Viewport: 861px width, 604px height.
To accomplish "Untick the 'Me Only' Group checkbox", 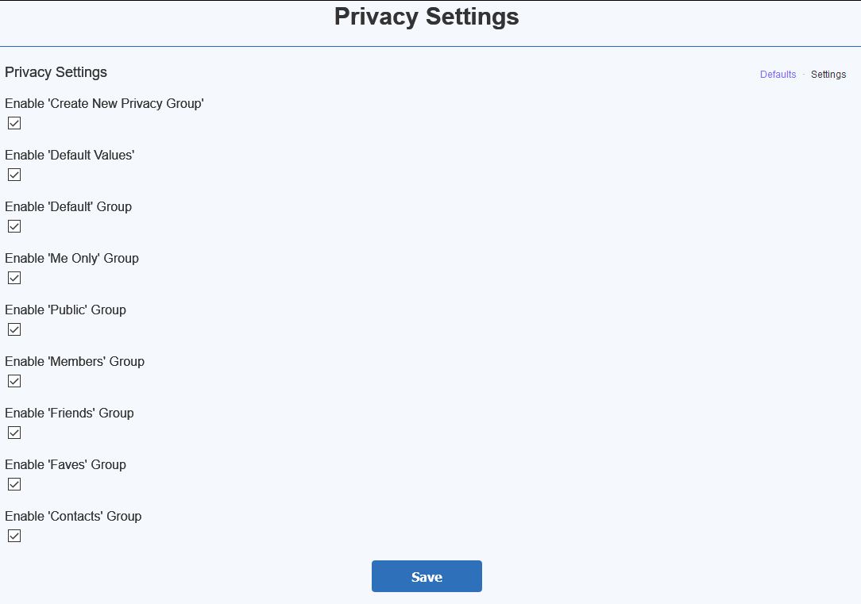I will tap(14, 278).
